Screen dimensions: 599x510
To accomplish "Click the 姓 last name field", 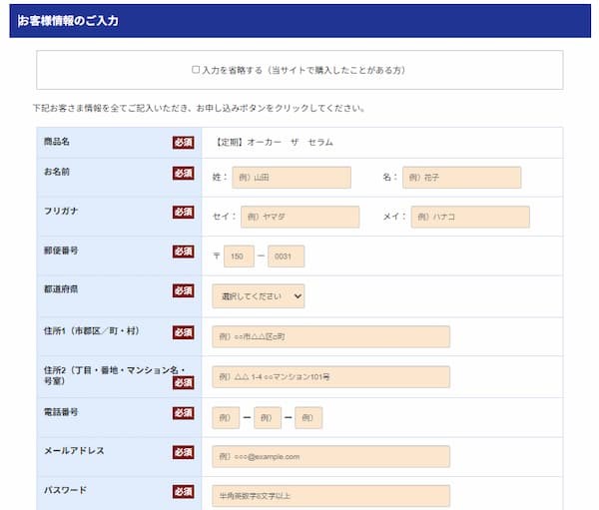I will pyautogui.click(x=291, y=178).
